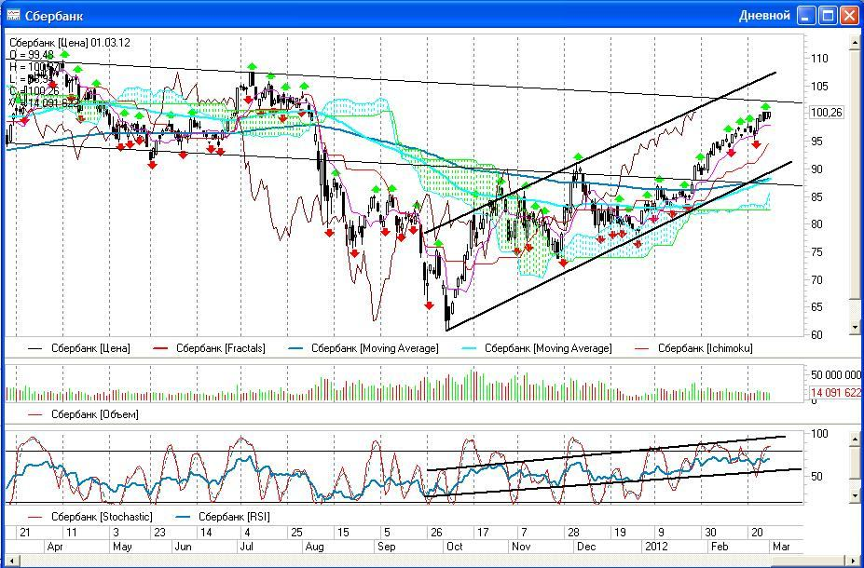The width and height of the screenshot is (864, 568).
Task: Click the Apr month label on time axis
Action: pyautogui.click(x=55, y=547)
